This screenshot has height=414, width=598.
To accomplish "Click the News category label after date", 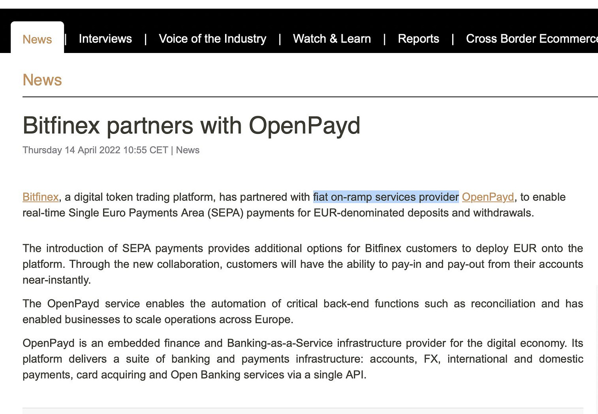I will click(188, 150).
